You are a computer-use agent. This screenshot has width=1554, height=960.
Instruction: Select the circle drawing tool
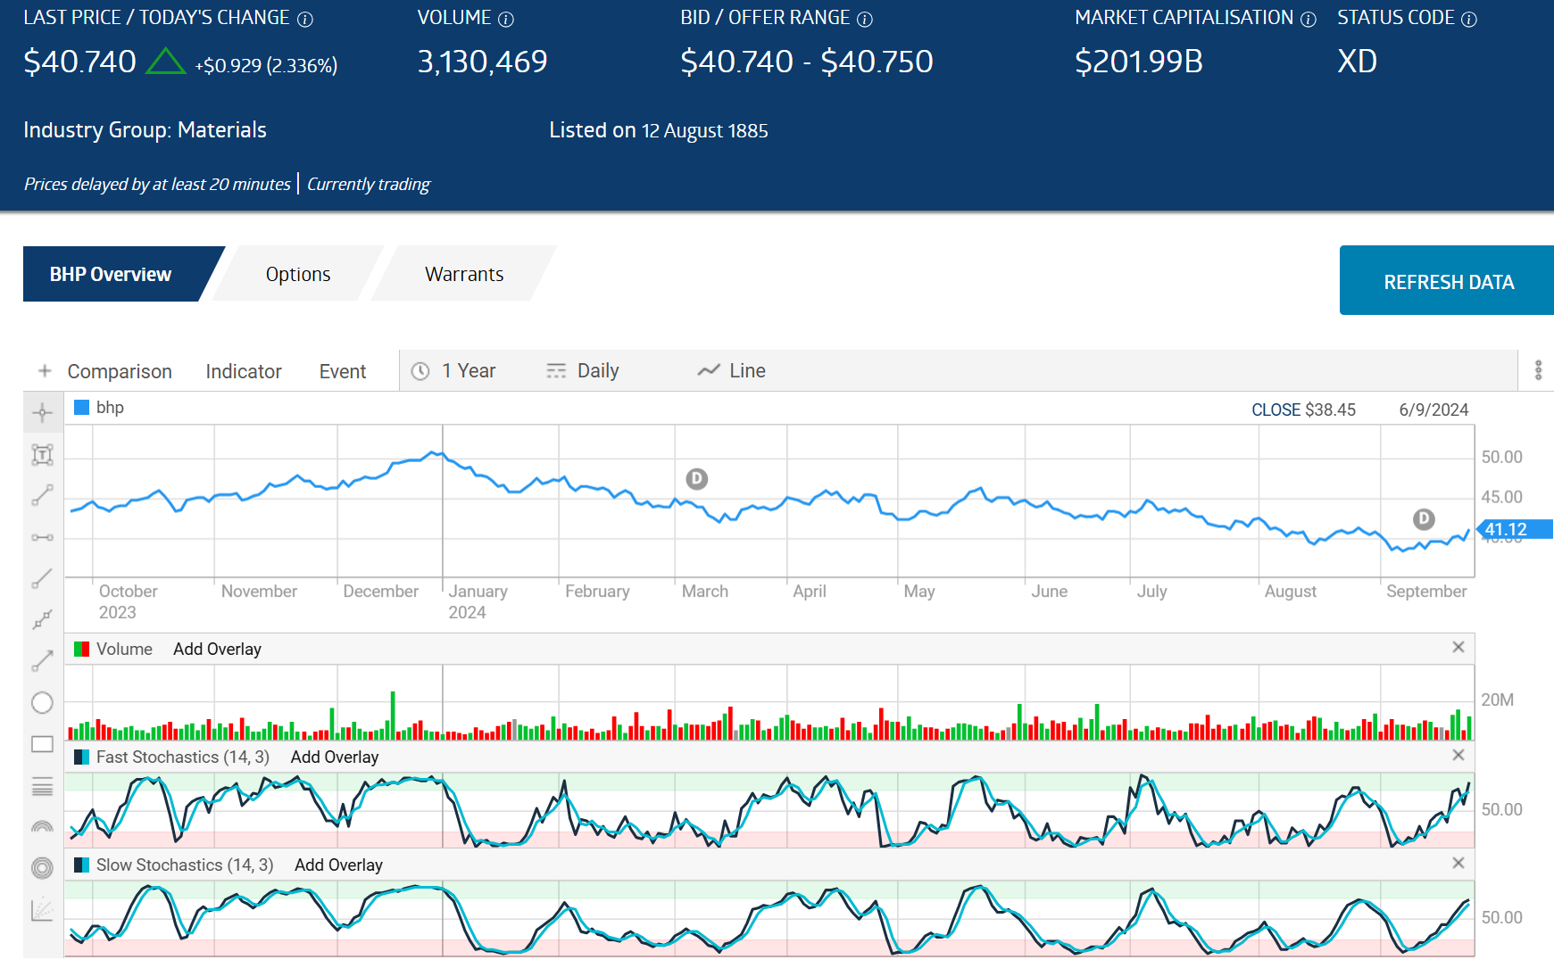click(x=42, y=703)
